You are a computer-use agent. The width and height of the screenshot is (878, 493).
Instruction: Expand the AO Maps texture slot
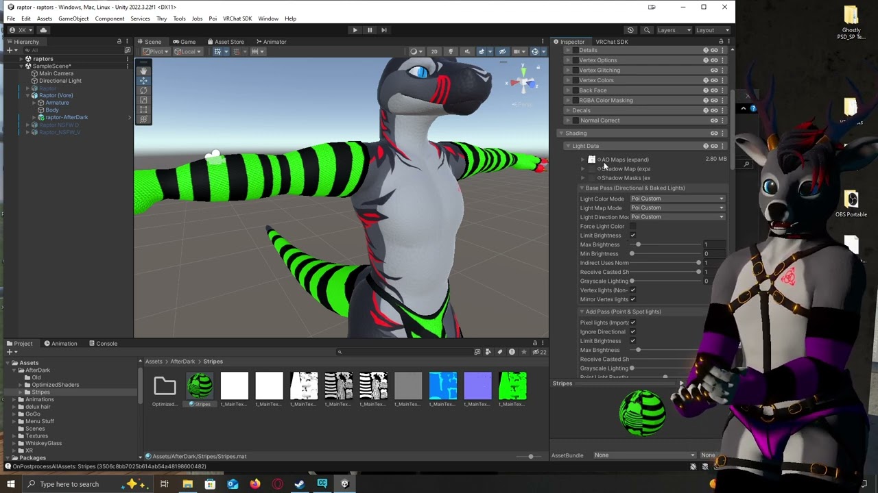click(x=583, y=160)
